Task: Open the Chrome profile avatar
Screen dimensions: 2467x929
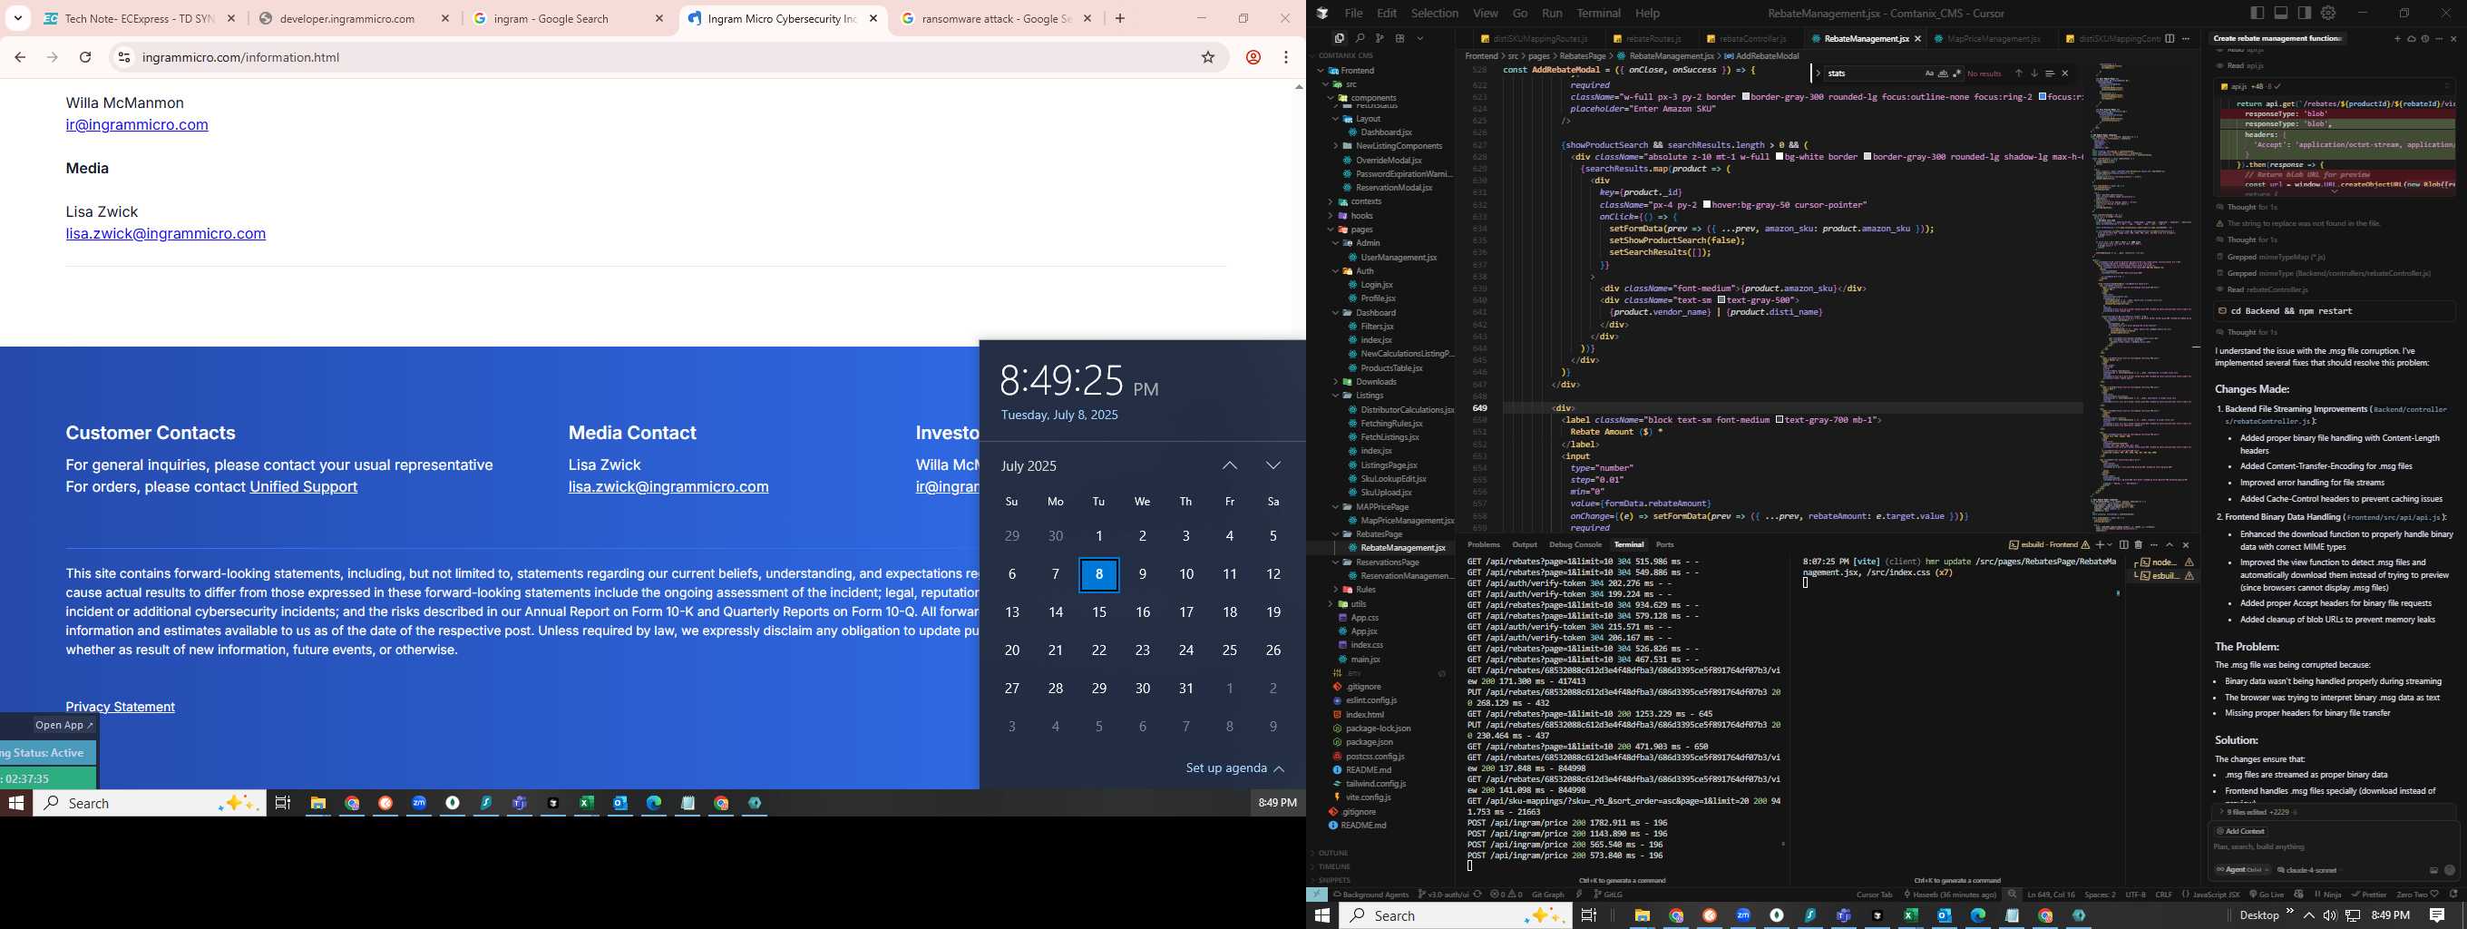Action: point(1253,57)
